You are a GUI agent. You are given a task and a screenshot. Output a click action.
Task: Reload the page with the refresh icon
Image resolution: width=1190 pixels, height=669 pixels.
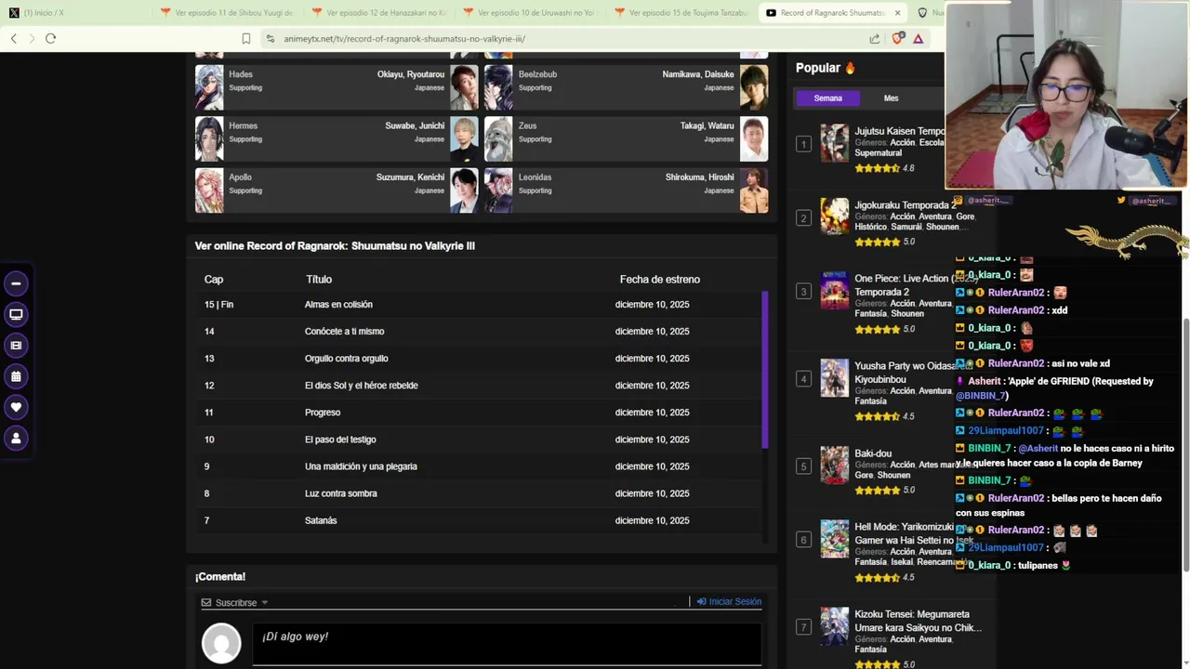point(51,38)
